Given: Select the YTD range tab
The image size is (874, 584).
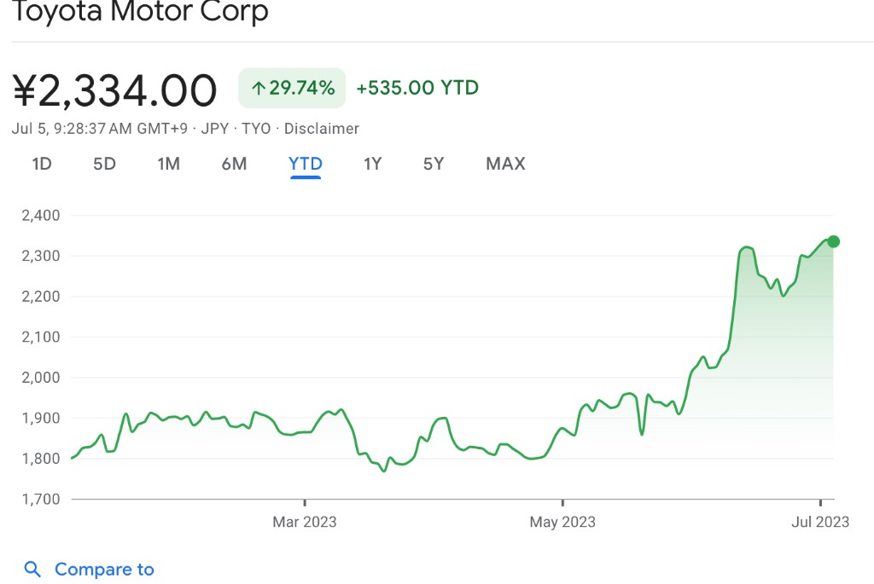Looking at the screenshot, I should point(306,164).
